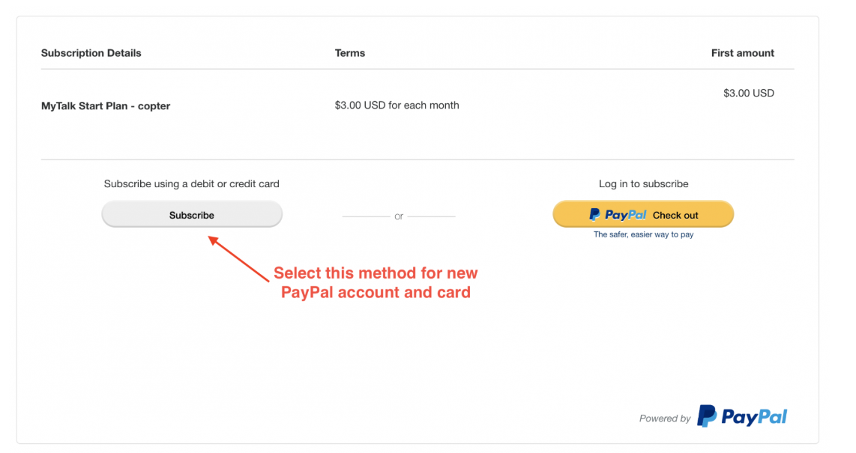Click the '$3.00 USD' first amount value
Image resolution: width=856 pixels, height=453 pixels.
pyautogui.click(x=749, y=93)
